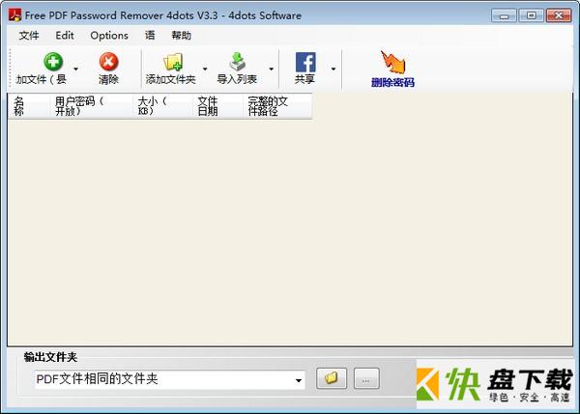The height and width of the screenshot is (414, 580).
Task: Click the ellipsis (...) browse button
Action: pos(366,378)
